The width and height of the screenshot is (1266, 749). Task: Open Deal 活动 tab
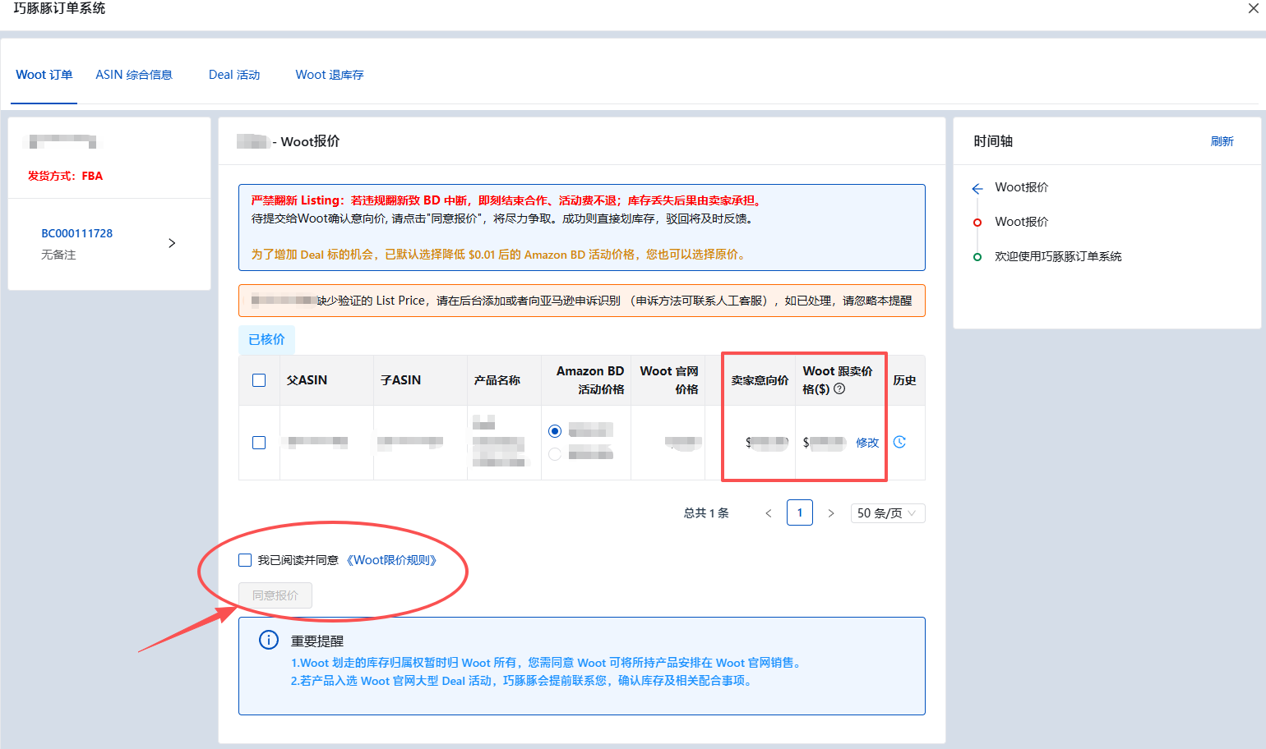[x=234, y=75]
